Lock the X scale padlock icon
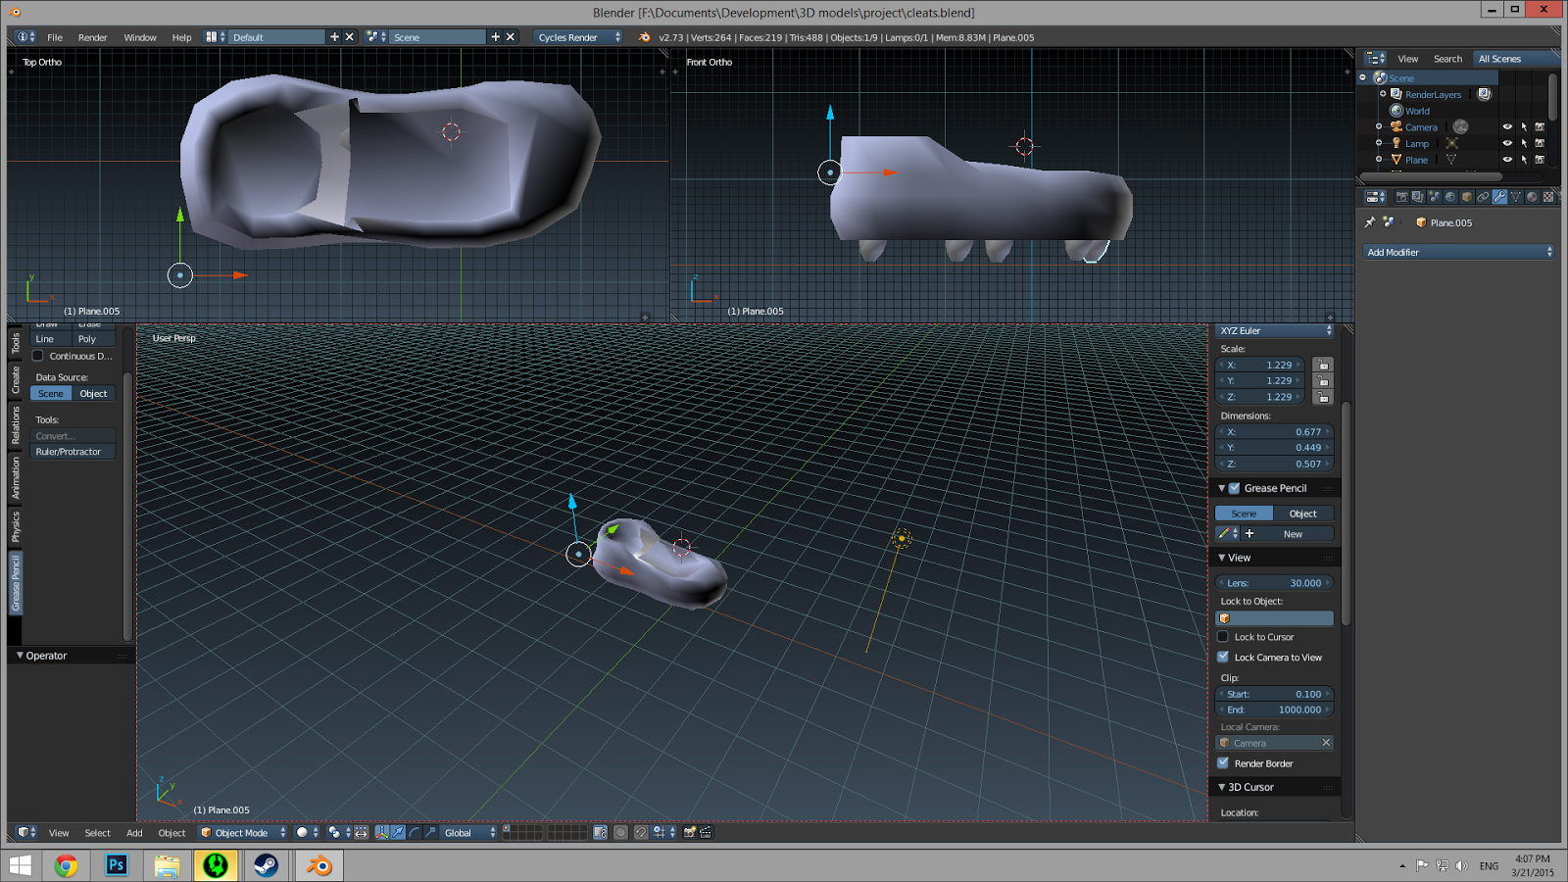Viewport: 1568px width, 882px height. 1323,365
